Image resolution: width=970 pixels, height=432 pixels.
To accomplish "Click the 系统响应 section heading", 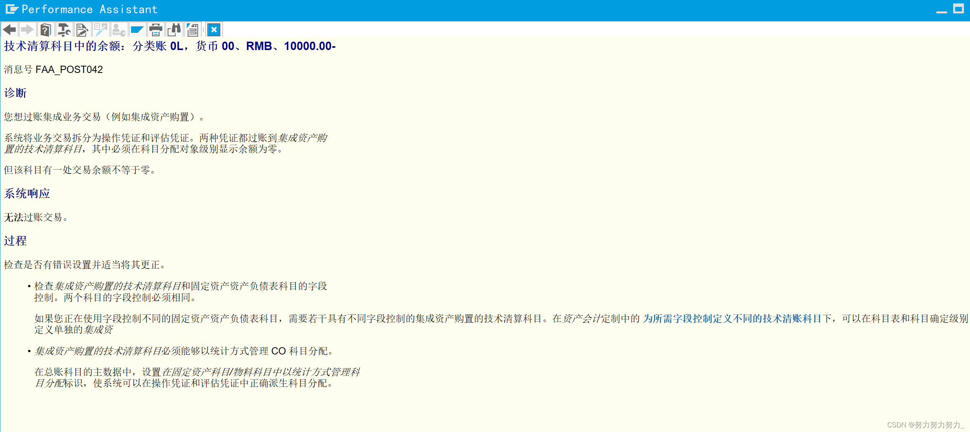I will (27, 194).
